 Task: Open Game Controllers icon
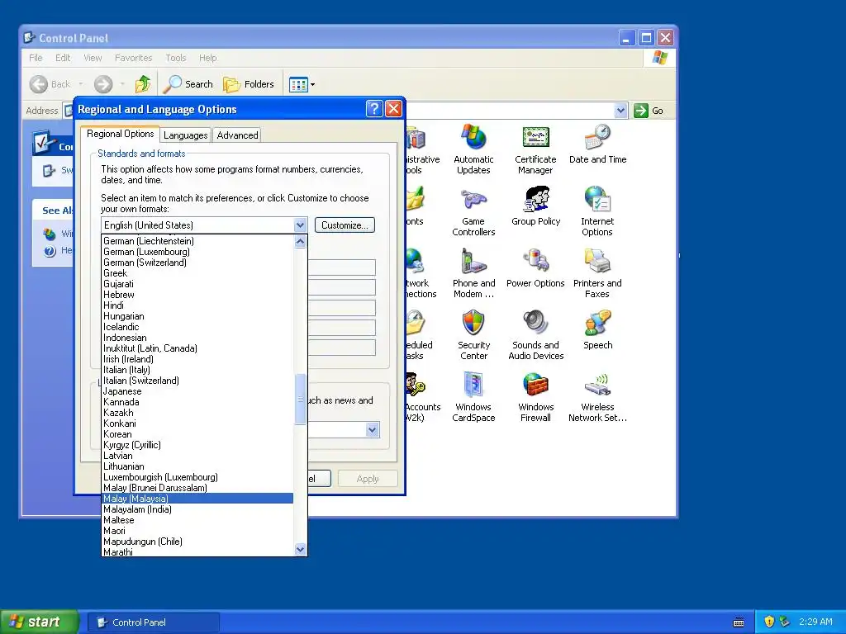point(473,211)
